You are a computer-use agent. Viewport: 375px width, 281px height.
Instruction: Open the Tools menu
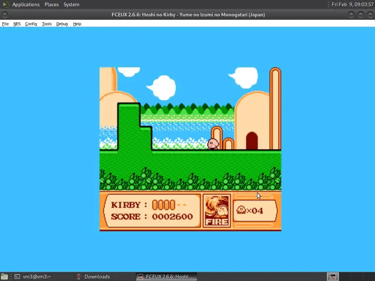(47, 24)
